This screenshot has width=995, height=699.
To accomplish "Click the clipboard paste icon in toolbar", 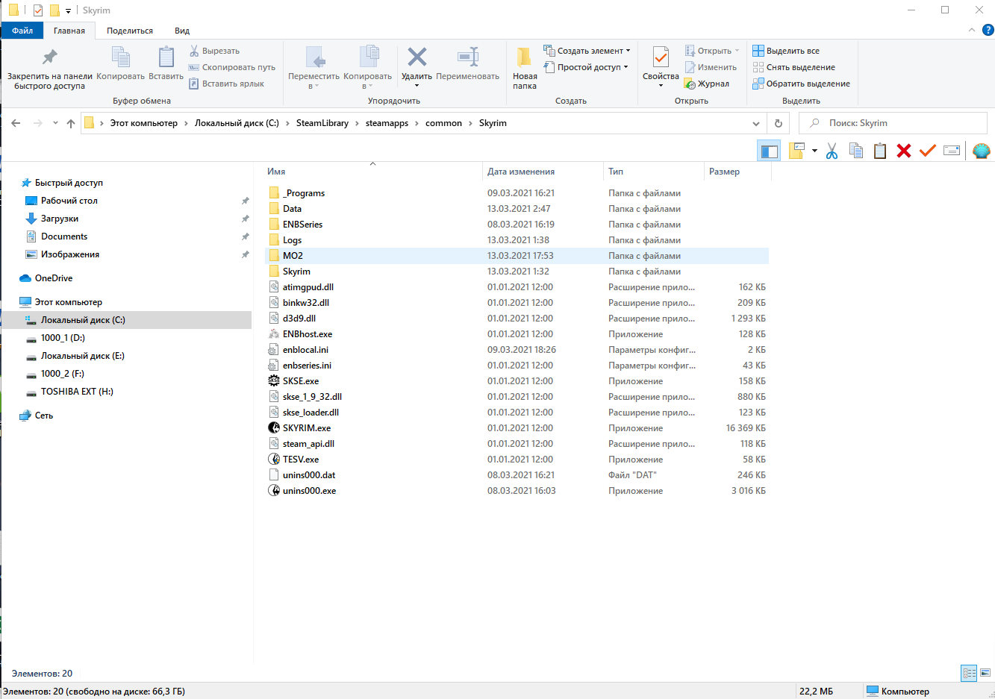I will pyautogui.click(x=880, y=151).
